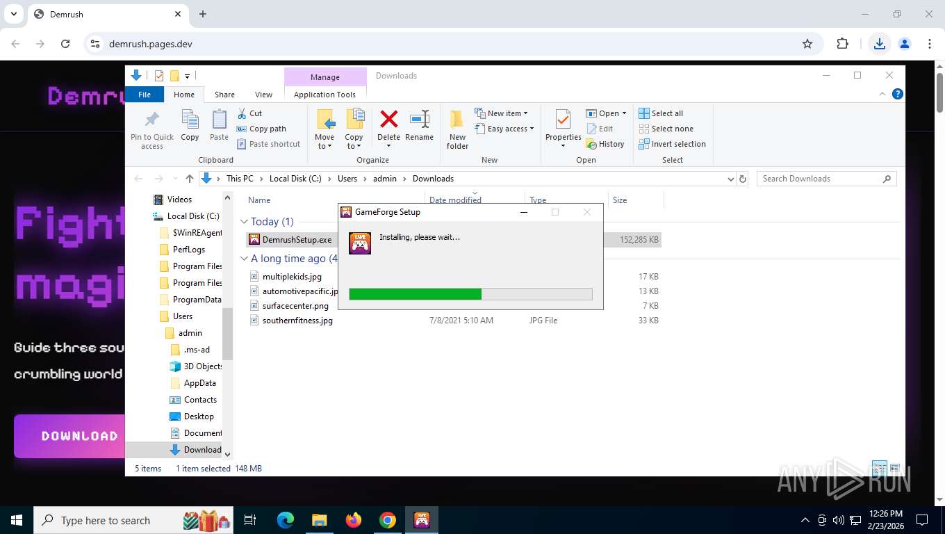Switch to the Share ribbon tab
Viewport: 945px width, 534px height.
[224, 95]
